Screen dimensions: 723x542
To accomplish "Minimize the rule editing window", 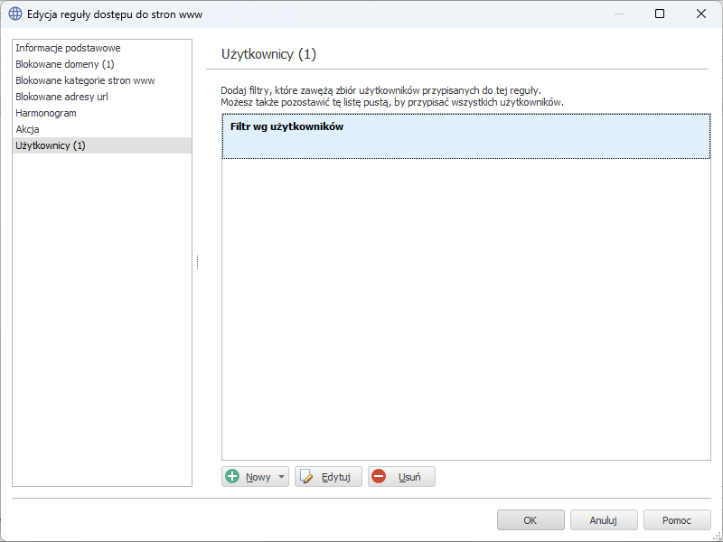I will pyautogui.click(x=618, y=14).
